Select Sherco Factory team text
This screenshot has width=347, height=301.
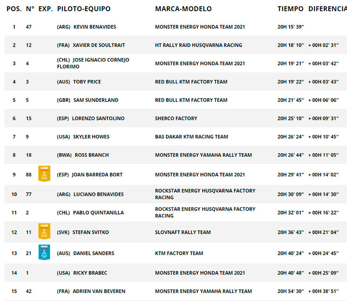tap(176, 119)
